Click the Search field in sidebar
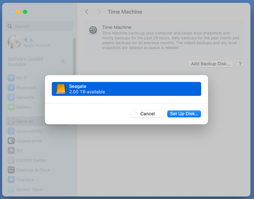The image size is (254, 199). click(39, 26)
